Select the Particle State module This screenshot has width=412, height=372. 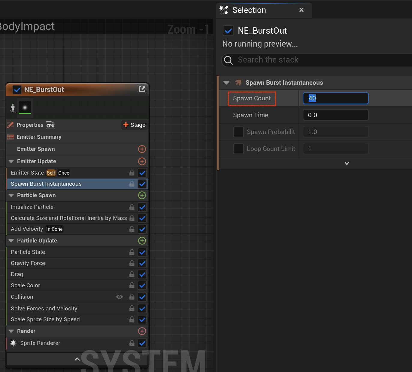pos(77,252)
